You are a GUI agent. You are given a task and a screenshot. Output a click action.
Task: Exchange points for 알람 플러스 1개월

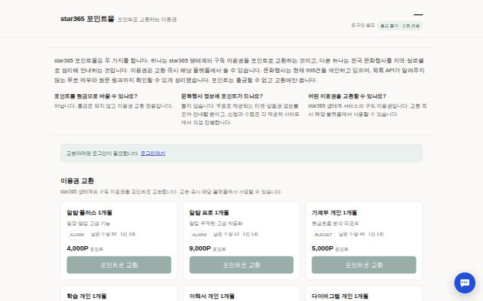pos(119,265)
